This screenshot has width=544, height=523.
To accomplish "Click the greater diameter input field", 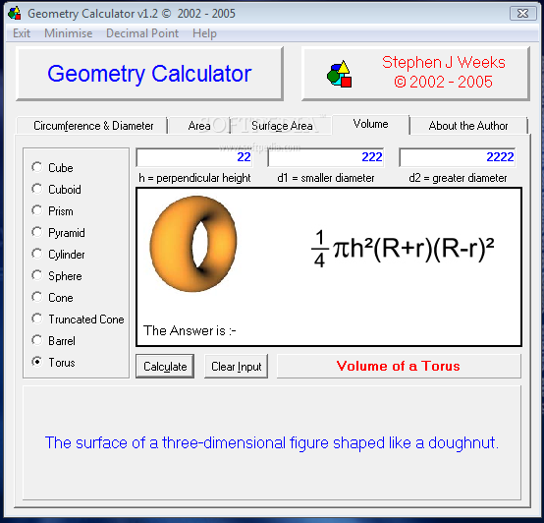I will [458, 157].
